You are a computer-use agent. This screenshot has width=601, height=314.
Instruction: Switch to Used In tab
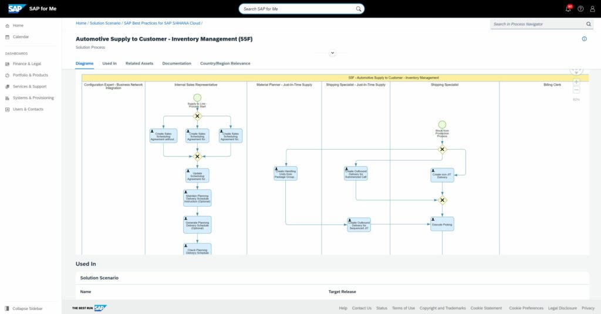(x=109, y=63)
